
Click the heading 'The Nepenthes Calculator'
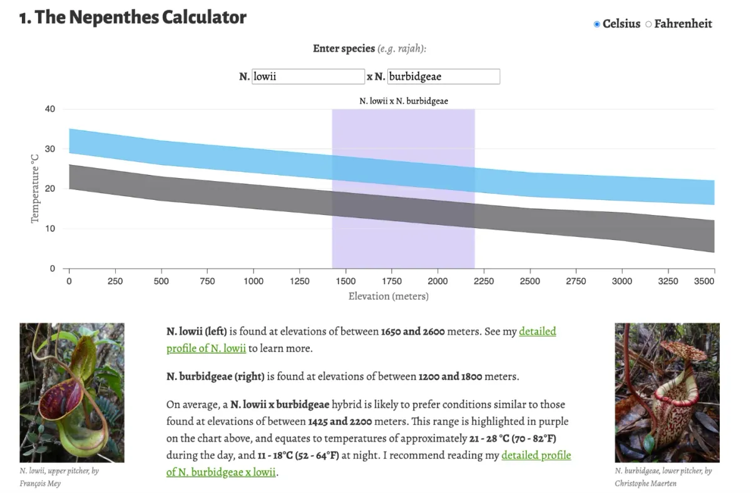point(131,17)
